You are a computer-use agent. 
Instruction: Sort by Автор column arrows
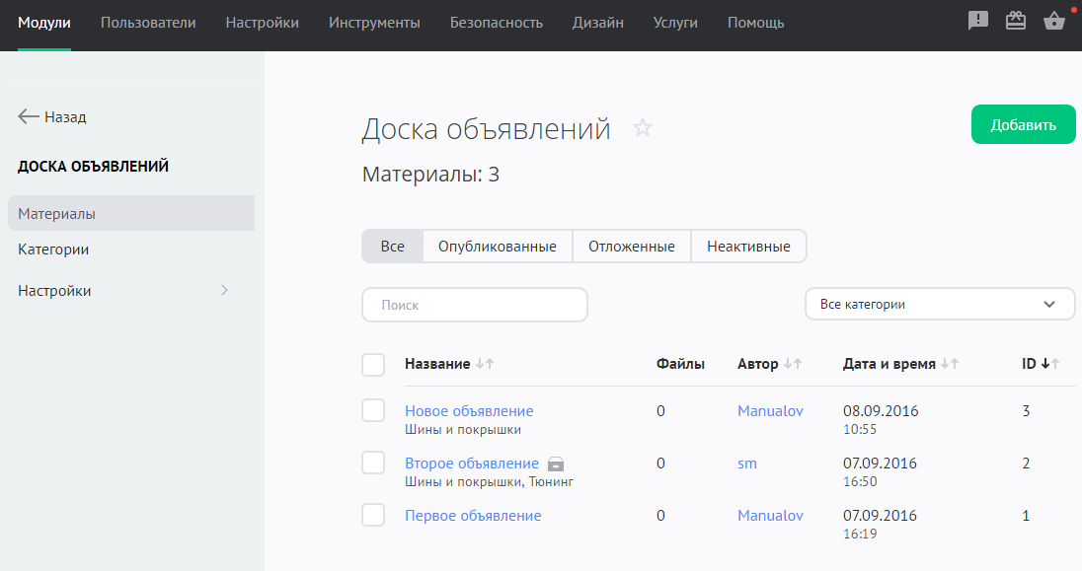click(x=793, y=364)
